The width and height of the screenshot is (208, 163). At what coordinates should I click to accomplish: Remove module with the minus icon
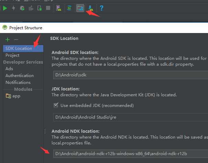(16, 40)
